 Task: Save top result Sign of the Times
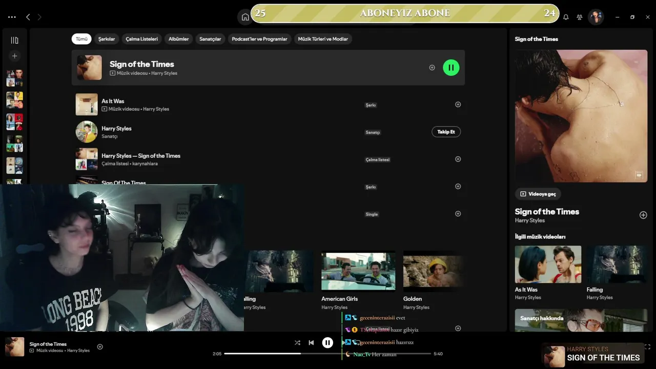pyautogui.click(x=432, y=68)
